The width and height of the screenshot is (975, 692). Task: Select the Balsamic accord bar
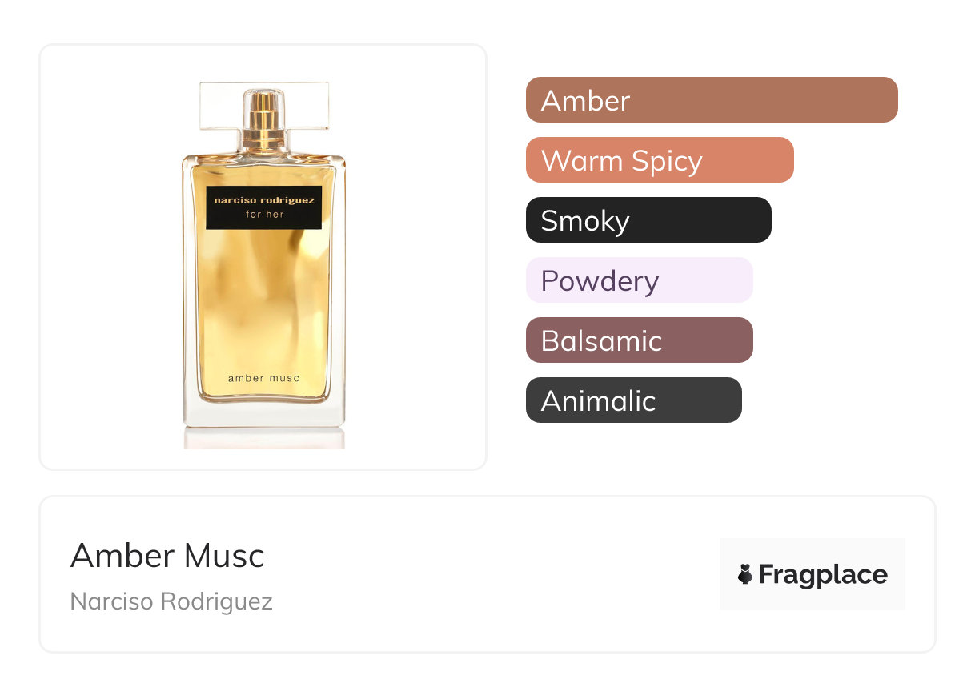point(640,340)
